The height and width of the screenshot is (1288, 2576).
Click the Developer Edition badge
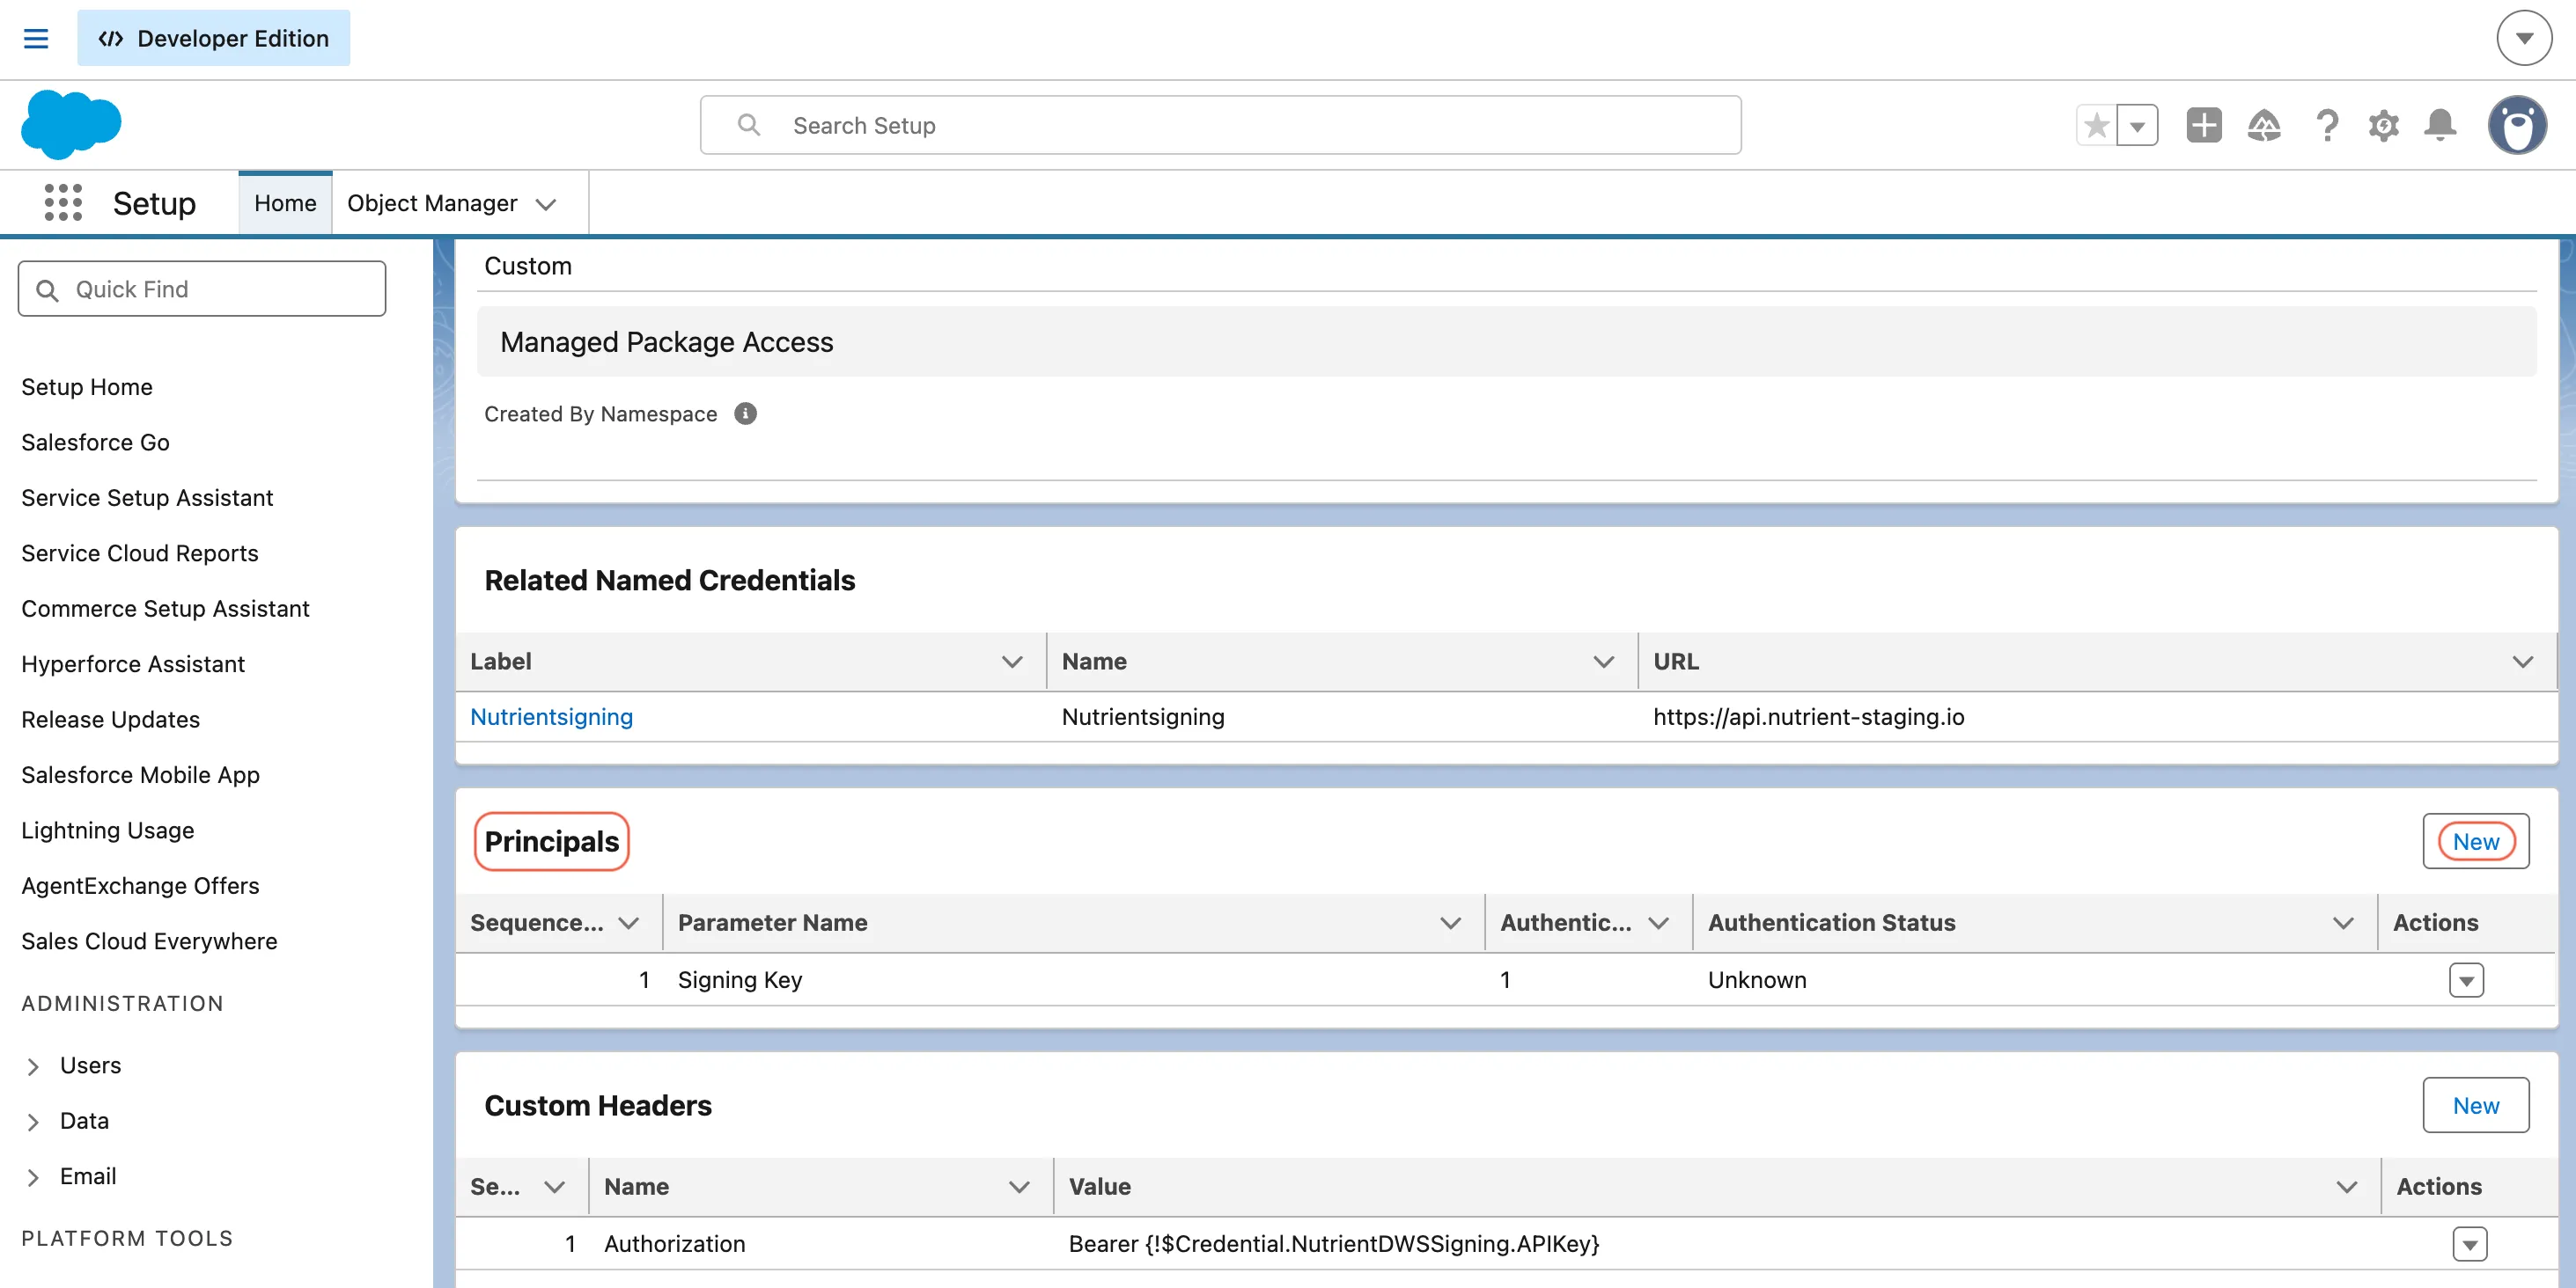pos(213,38)
